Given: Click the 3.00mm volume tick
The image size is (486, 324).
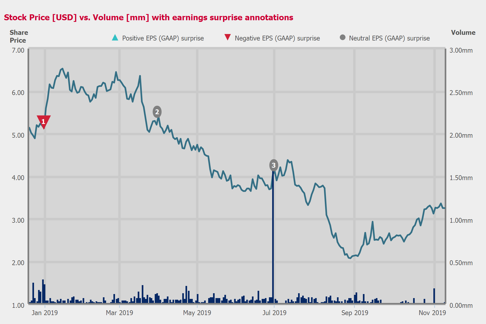Looking at the screenshot, I should click(461, 50).
